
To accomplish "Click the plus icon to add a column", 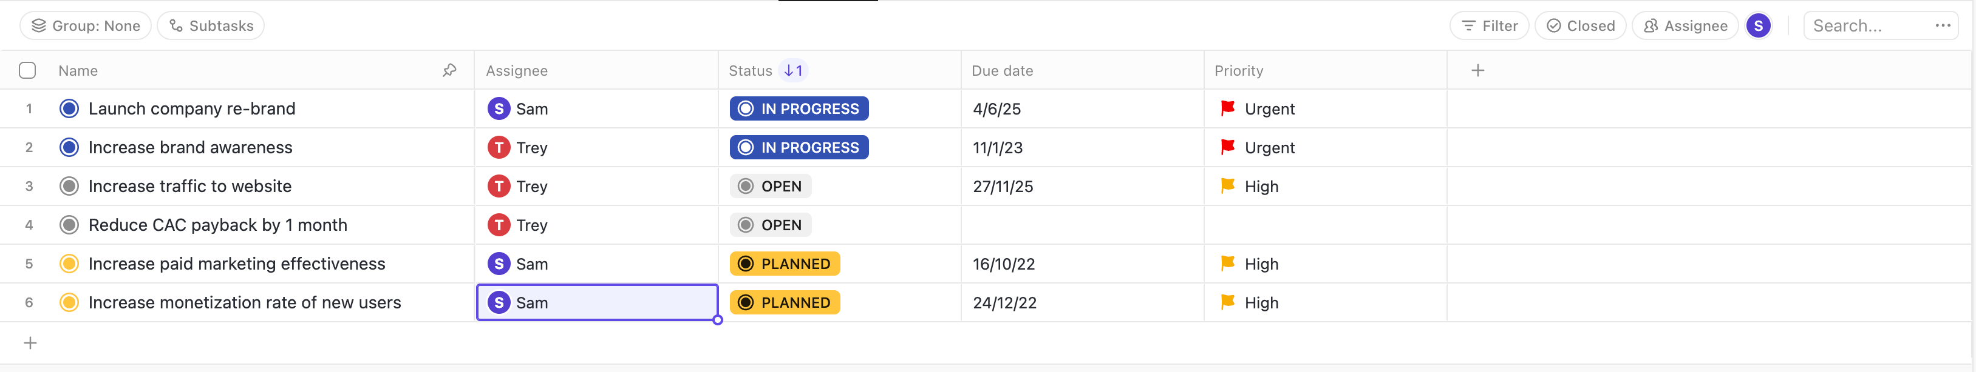I will point(1477,70).
